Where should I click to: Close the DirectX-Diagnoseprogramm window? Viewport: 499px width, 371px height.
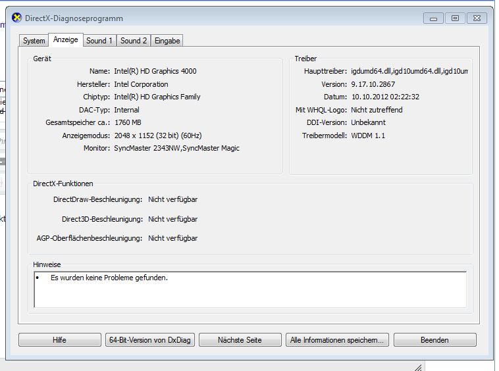pyautogui.click(x=477, y=18)
